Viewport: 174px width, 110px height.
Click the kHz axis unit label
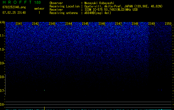point(2,22)
